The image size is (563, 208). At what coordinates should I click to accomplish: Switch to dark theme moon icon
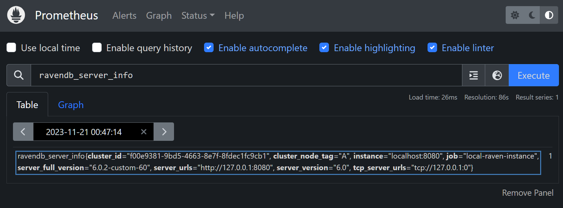click(532, 15)
